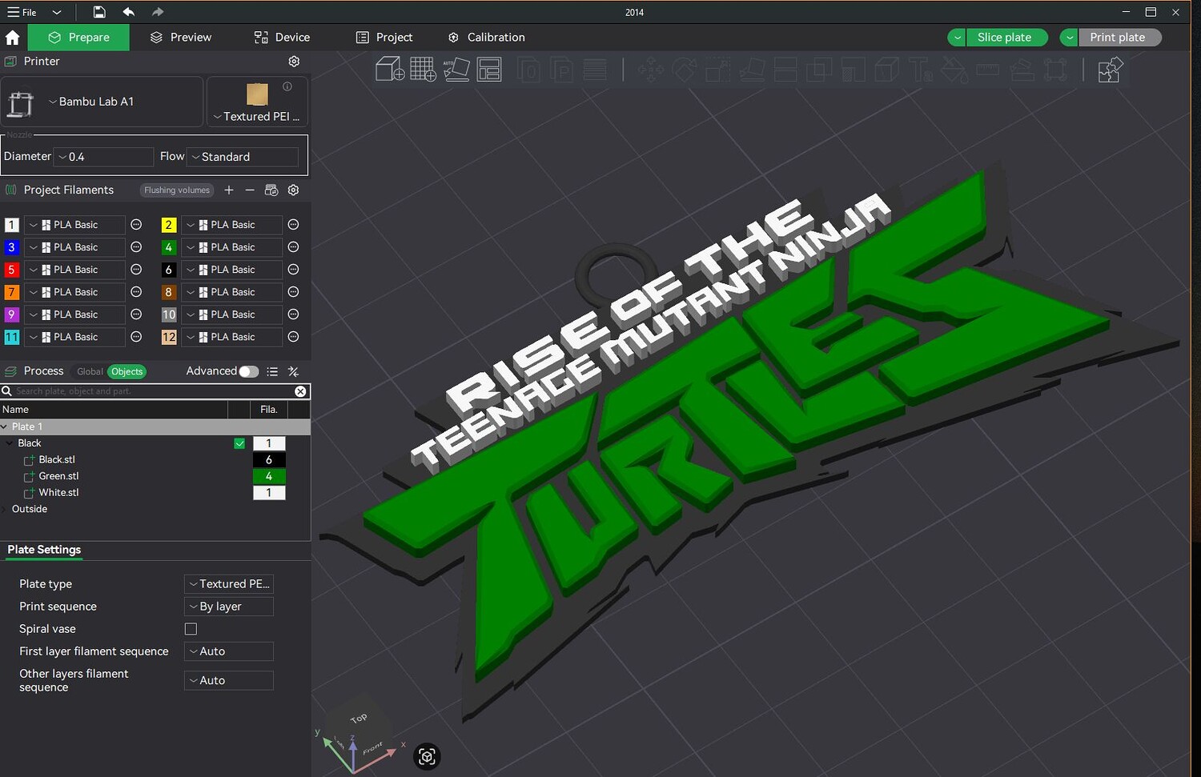
Task: Add a filament with plus icon
Action: [x=229, y=190]
